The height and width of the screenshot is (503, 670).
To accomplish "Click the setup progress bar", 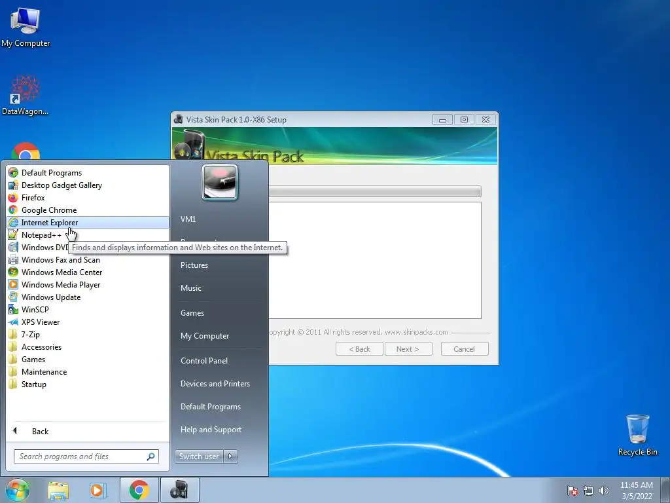I will [x=375, y=191].
